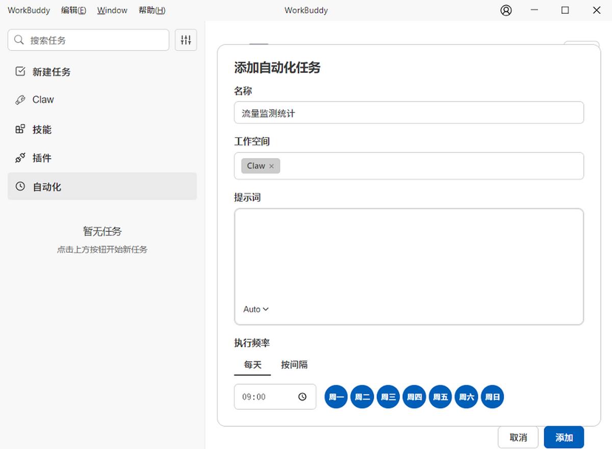Screen dimensions: 612x449
Task: Deselect 周日 in the weekday row
Action: 492,397
